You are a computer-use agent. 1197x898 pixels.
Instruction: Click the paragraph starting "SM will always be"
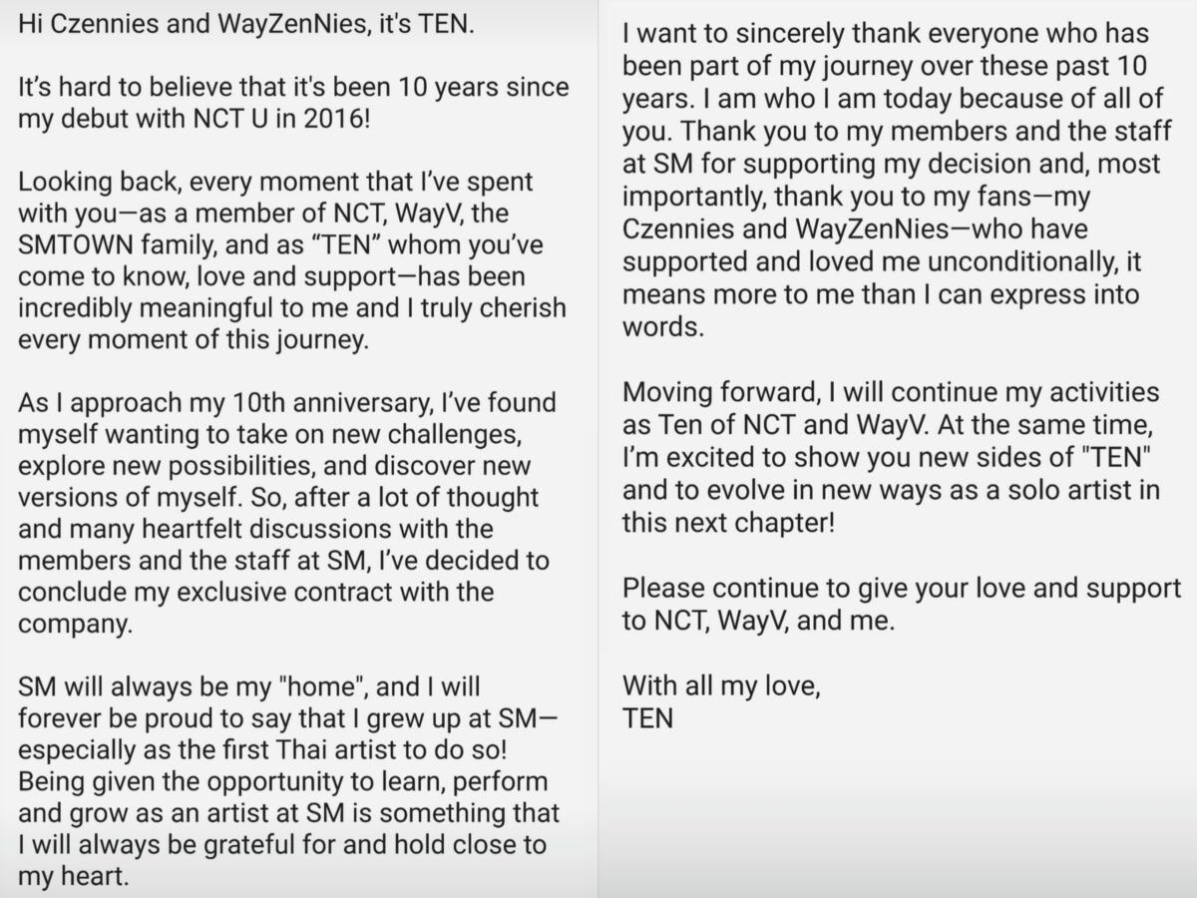coord(289,781)
